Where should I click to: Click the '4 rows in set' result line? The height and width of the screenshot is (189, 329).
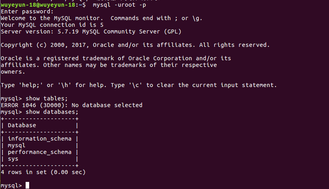(x=43, y=172)
